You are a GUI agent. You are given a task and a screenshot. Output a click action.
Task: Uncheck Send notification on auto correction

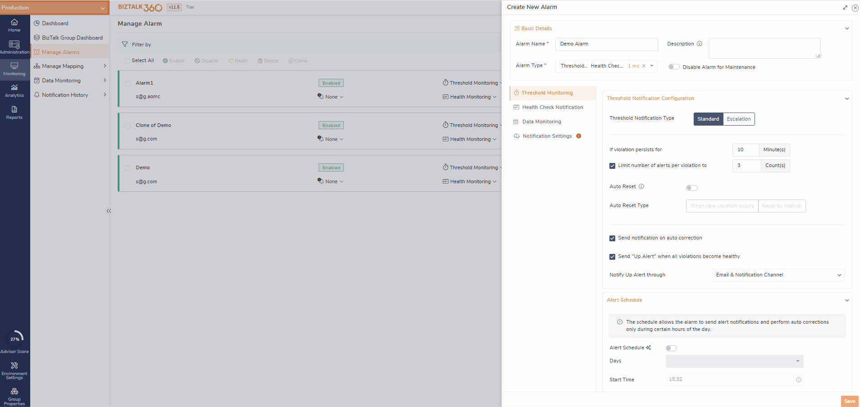[x=612, y=238]
